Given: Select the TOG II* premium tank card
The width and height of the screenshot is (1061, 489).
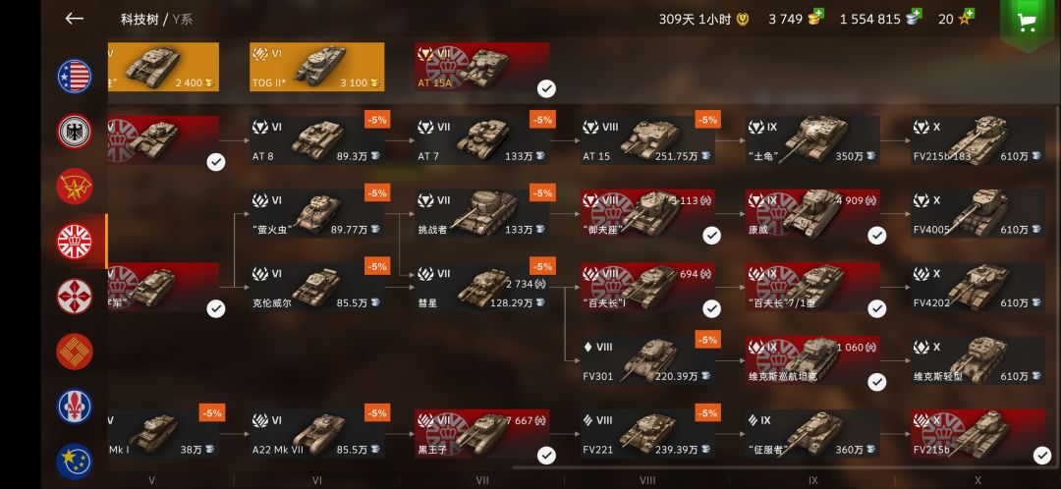Looking at the screenshot, I should click(316, 67).
